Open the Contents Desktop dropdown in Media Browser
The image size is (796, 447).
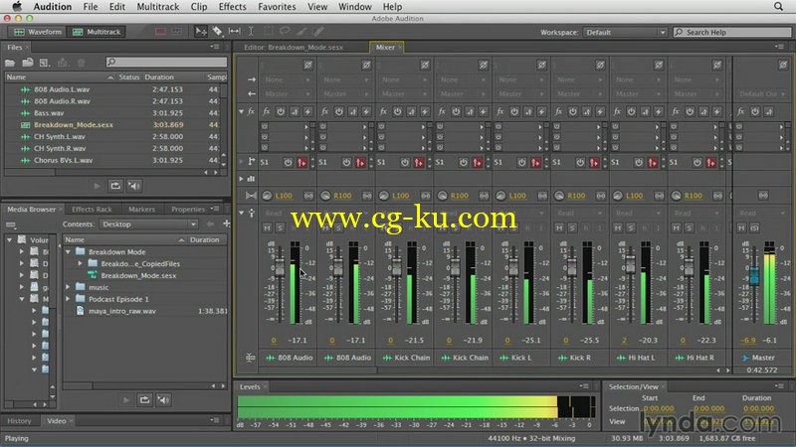pyautogui.click(x=148, y=224)
